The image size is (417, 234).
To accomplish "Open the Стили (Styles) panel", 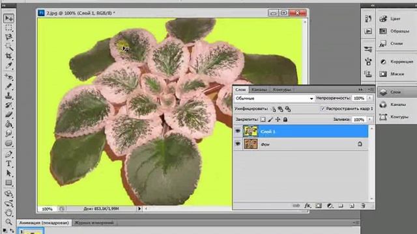I will click(397, 44).
